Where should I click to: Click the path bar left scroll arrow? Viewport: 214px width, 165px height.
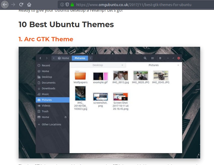coord(54,58)
